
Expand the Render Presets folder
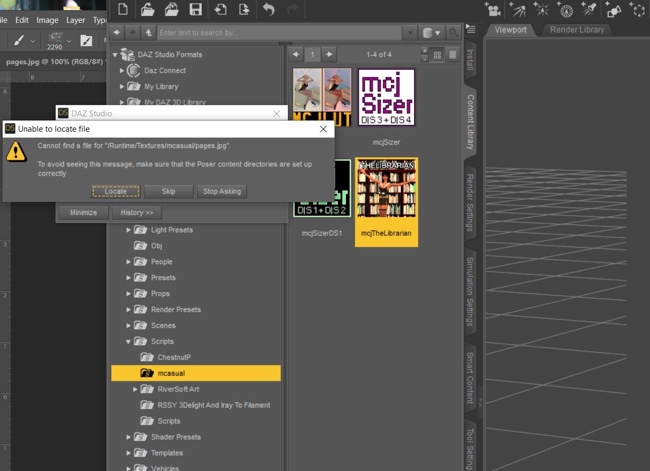128,310
